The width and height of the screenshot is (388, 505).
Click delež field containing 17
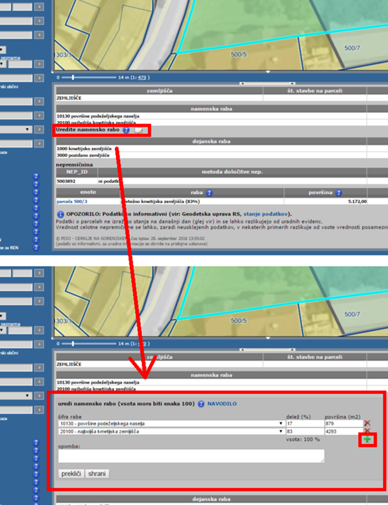tap(303, 424)
